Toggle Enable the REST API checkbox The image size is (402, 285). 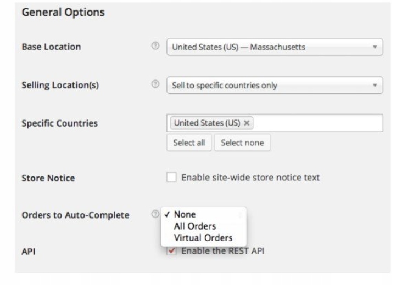click(x=172, y=251)
